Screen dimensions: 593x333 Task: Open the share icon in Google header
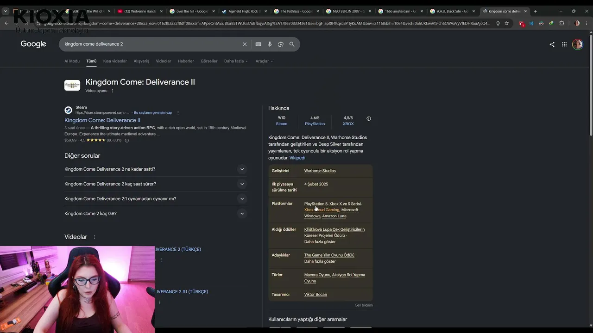click(x=552, y=44)
